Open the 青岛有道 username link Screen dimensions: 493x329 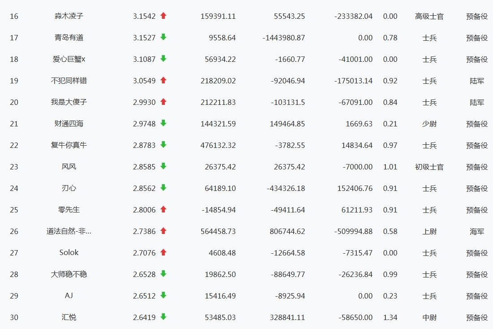(x=69, y=38)
